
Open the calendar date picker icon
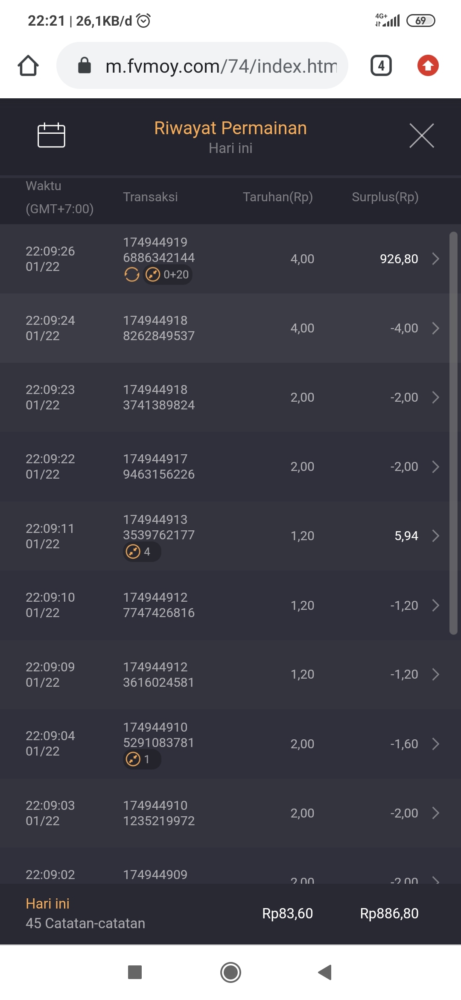51,135
